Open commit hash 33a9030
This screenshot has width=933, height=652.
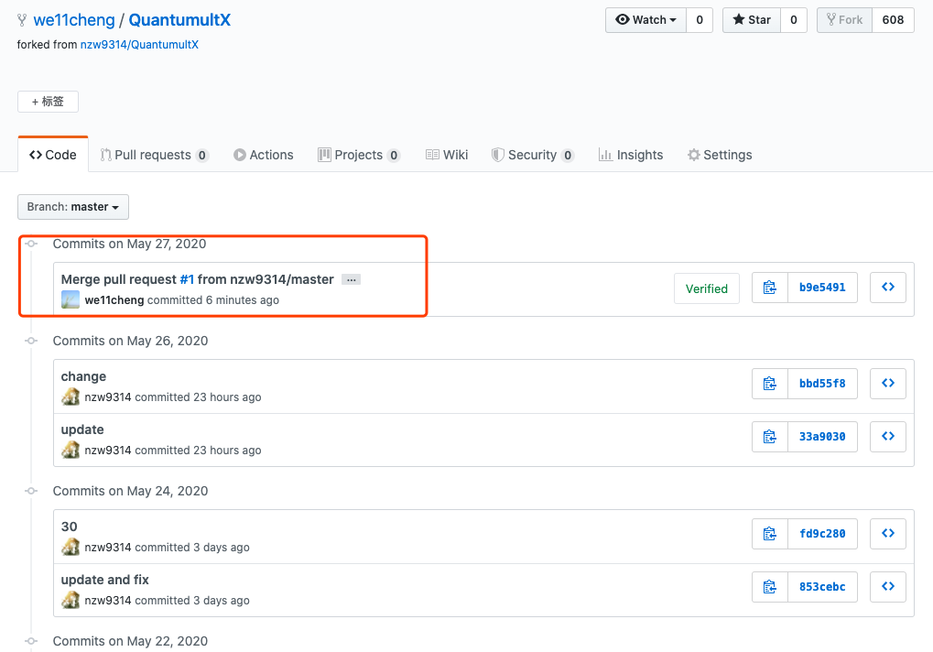822,437
